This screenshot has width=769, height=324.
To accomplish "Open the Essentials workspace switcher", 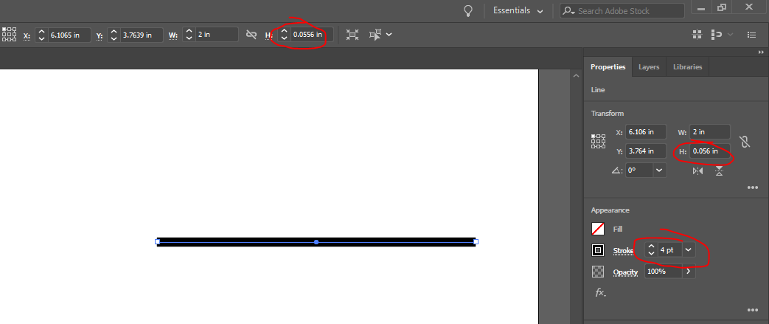I will tap(518, 11).
